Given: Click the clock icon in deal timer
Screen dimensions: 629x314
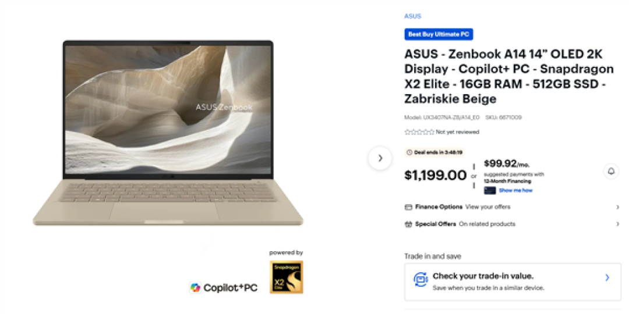Looking at the screenshot, I should (x=409, y=152).
